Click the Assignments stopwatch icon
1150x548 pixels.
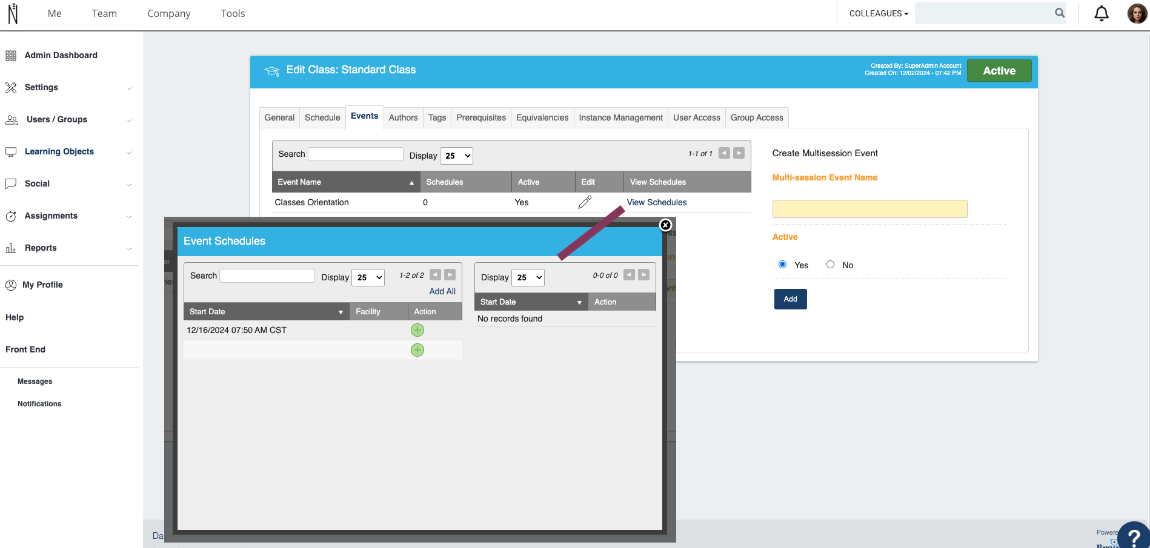(x=11, y=216)
